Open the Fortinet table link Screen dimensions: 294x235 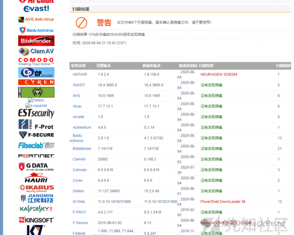[x=79, y=233]
